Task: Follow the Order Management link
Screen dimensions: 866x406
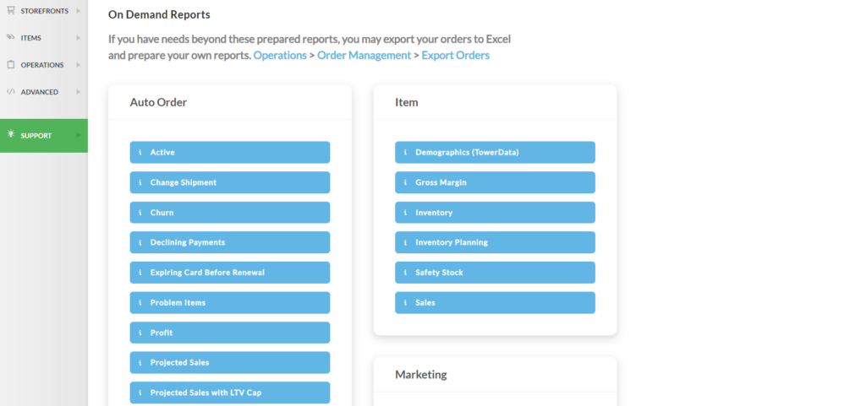Action: tap(364, 55)
